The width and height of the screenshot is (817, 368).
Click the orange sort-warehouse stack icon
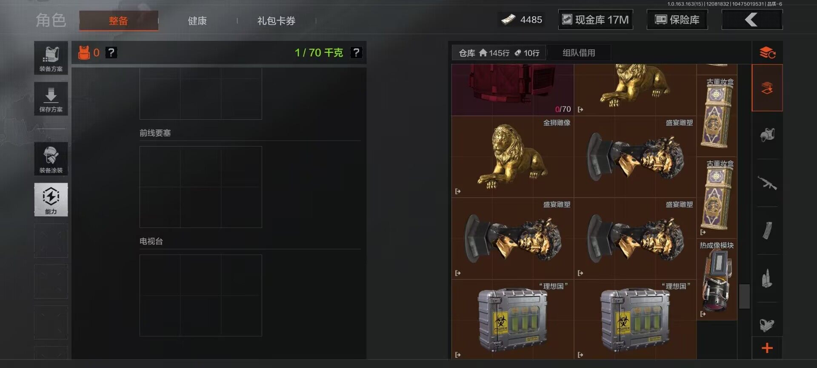pyautogui.click(x=767, y=53)
